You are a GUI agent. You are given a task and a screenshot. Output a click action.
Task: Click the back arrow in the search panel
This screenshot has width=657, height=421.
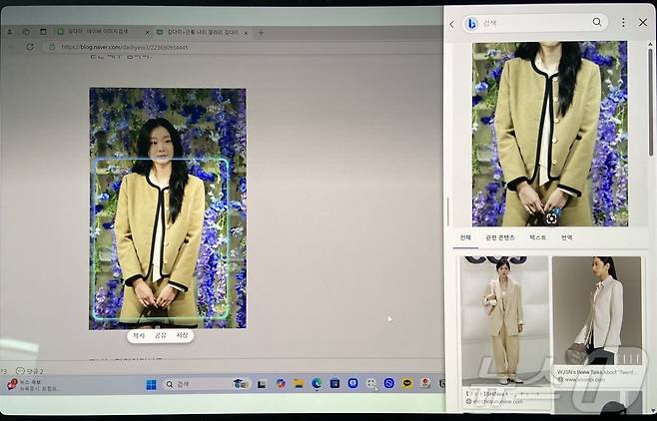[451, 23]
